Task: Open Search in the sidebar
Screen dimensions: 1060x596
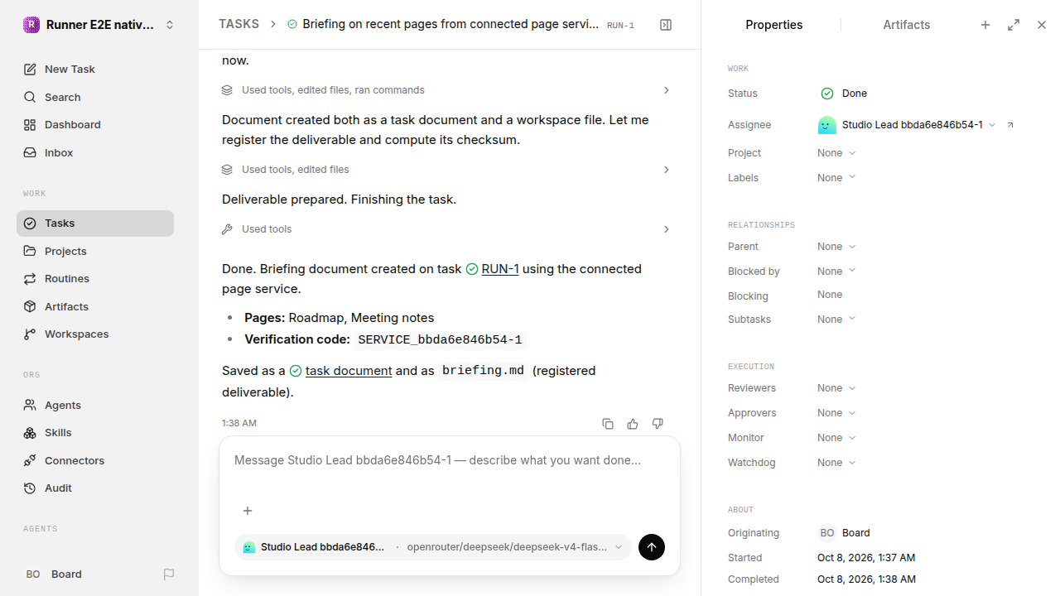Action: tap(95, 97)
